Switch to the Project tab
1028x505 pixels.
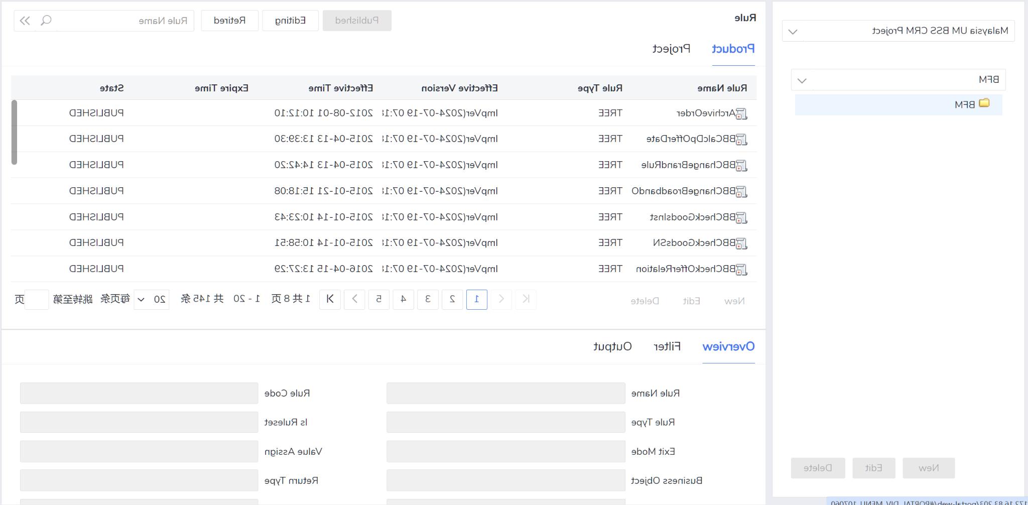pos(672,49)
